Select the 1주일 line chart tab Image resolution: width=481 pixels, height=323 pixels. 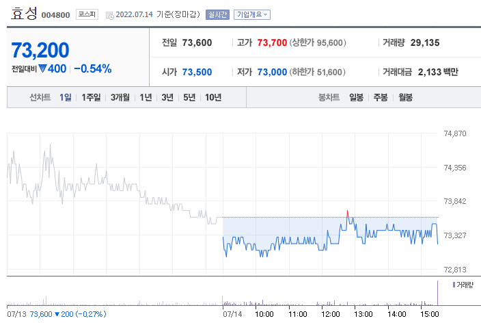[x=91, y=97]
